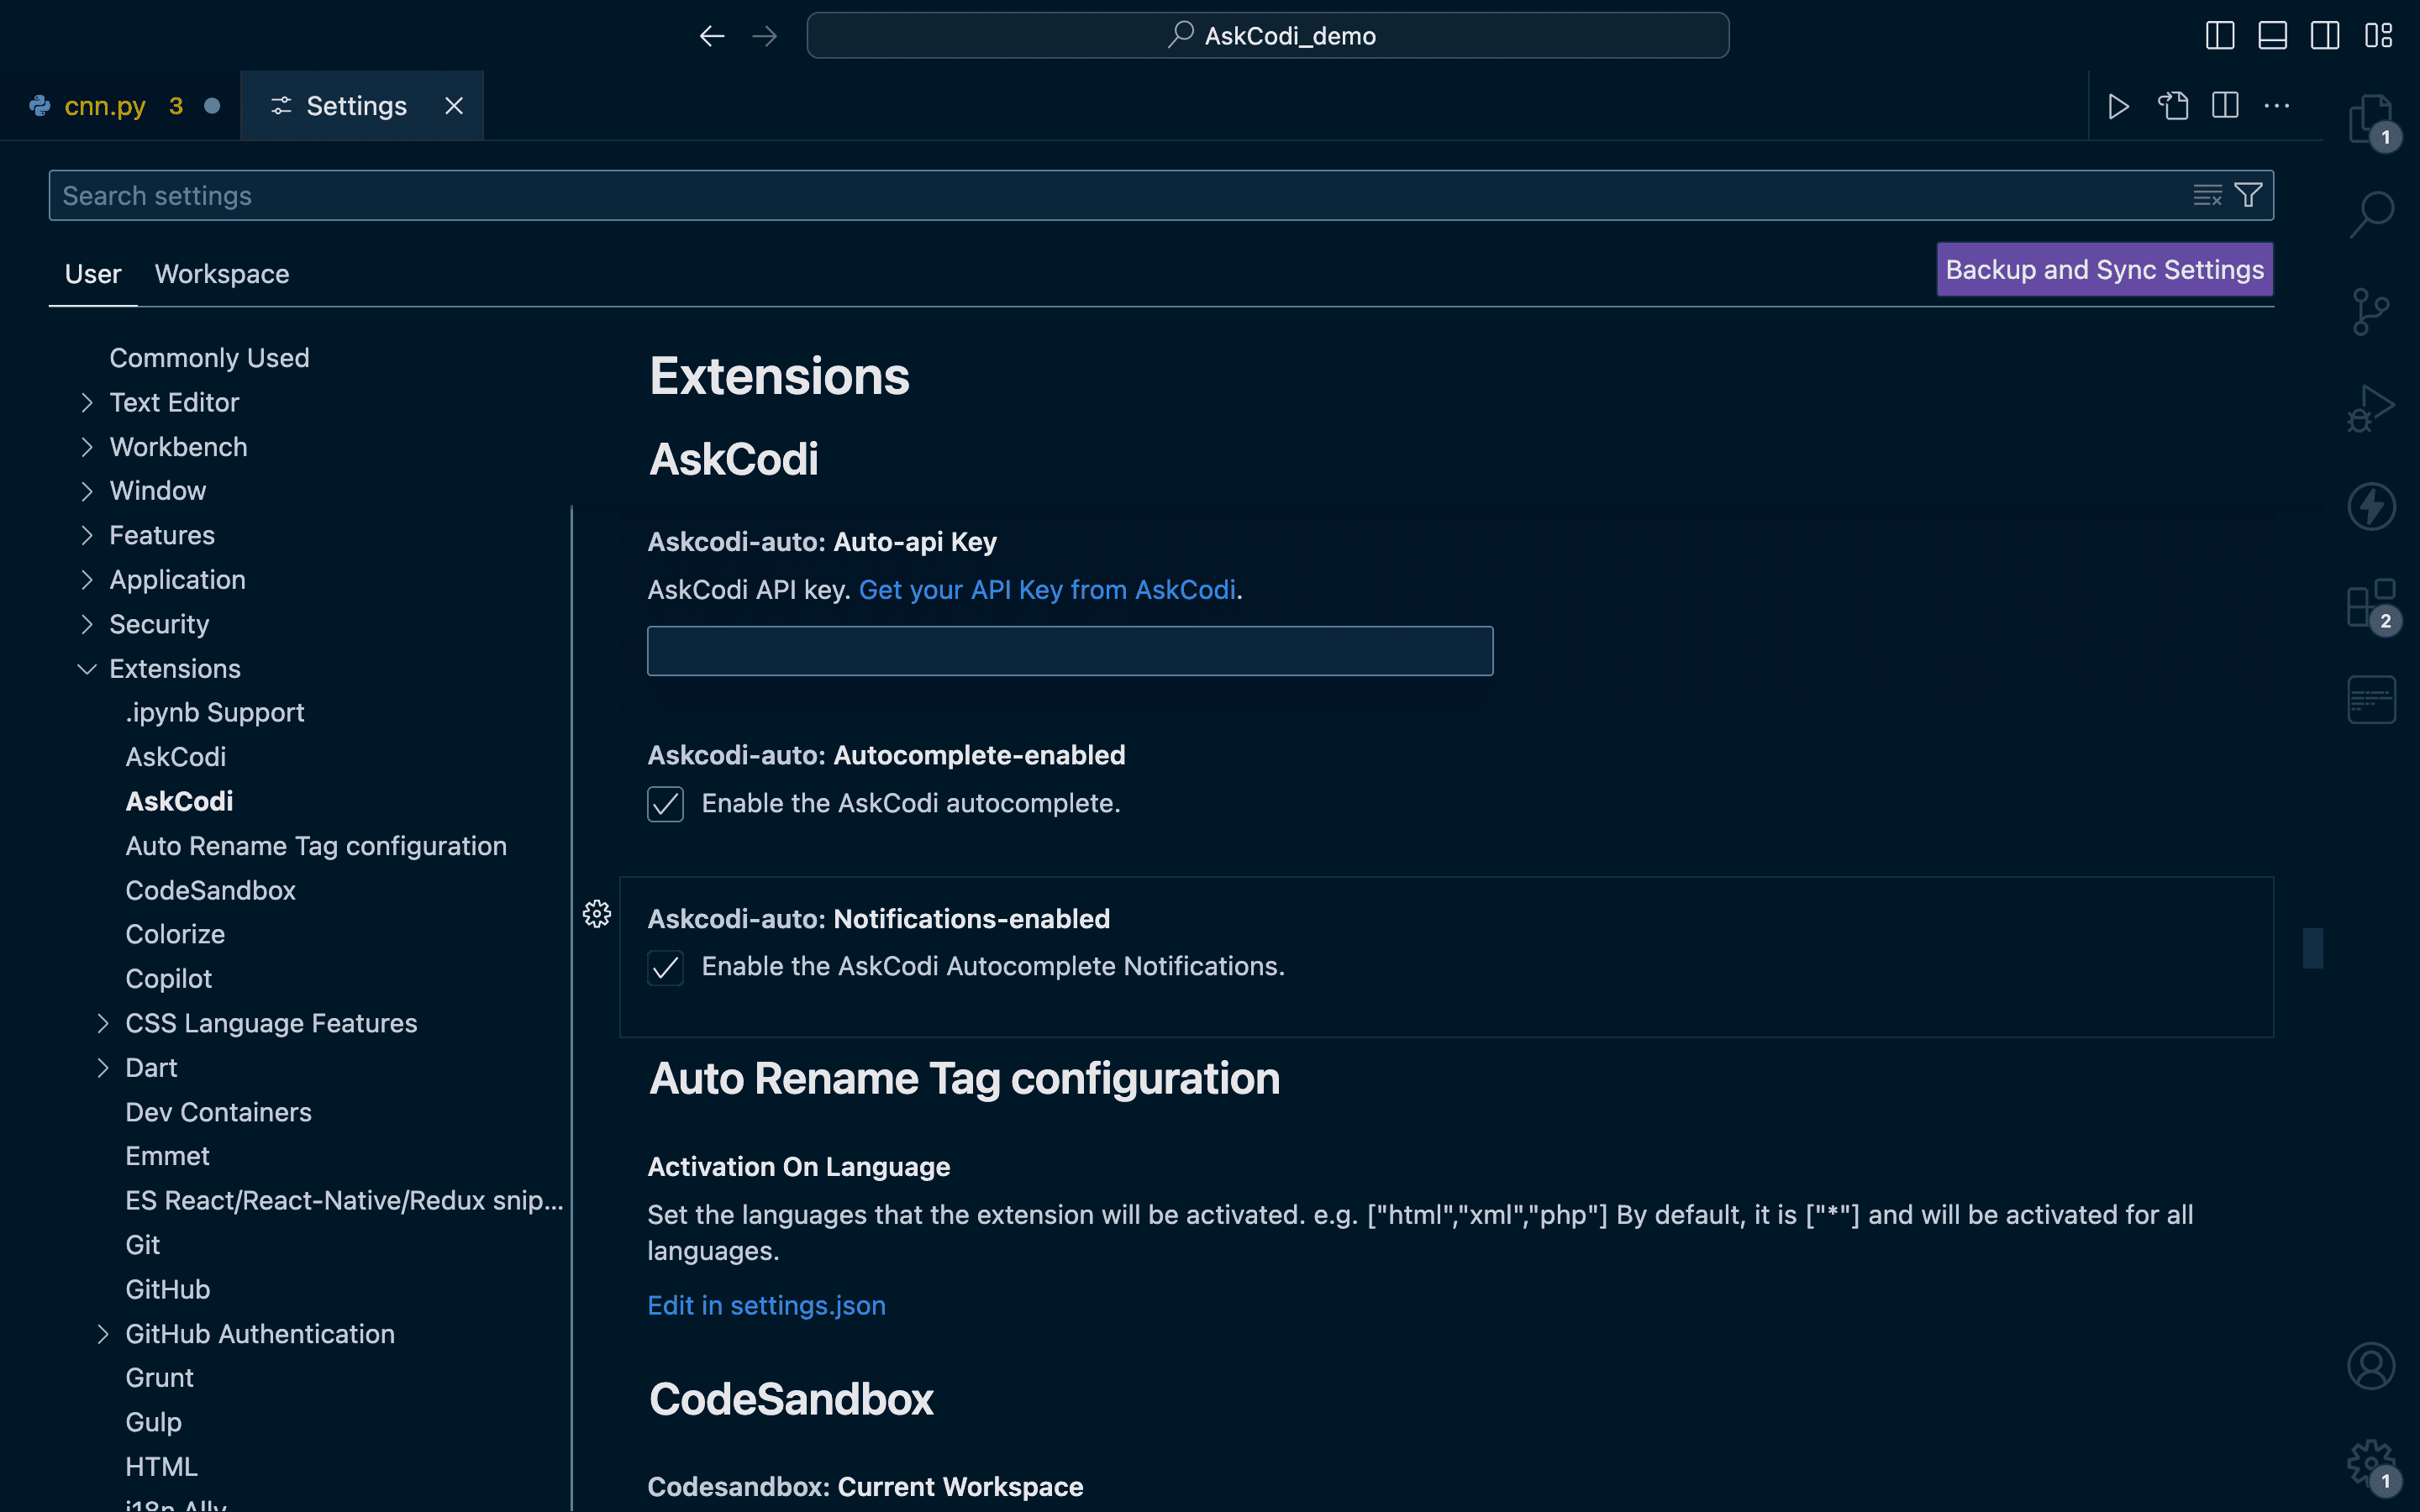Select Commonly Used in settings tree
The height and width of the screenshot is (1512, 2420).
[209, 358]
